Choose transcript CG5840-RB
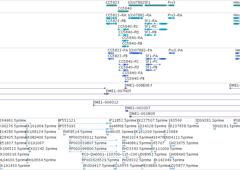 click(x=126, y=46)
